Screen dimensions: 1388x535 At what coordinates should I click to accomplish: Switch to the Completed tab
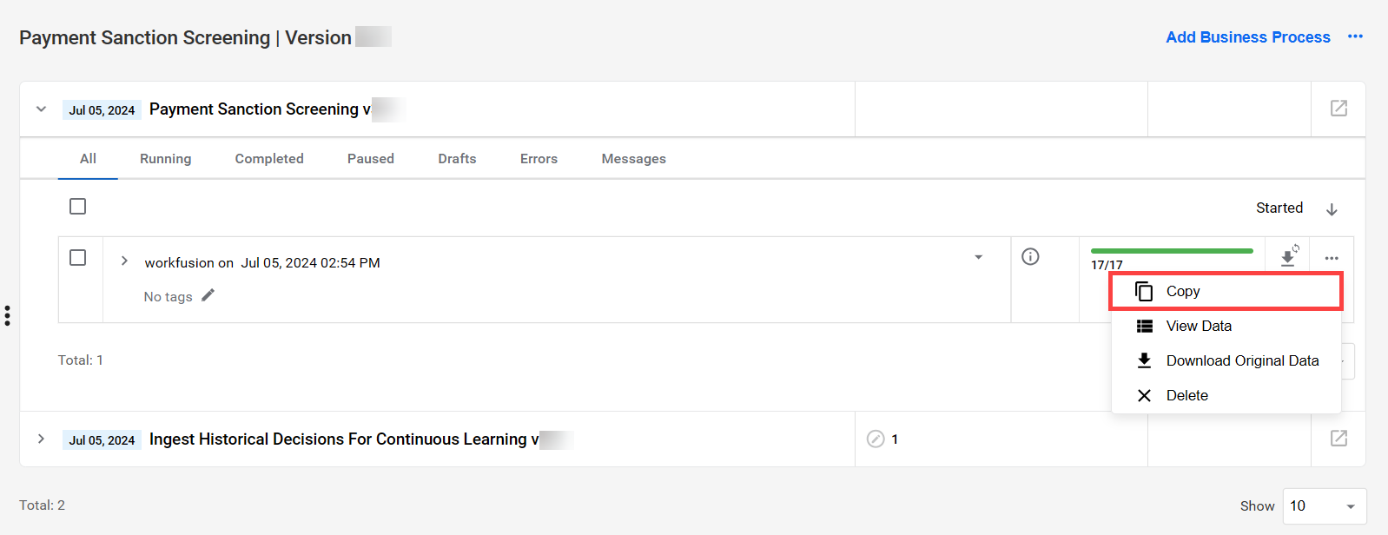pyautogui.click(x=269, y=158)
